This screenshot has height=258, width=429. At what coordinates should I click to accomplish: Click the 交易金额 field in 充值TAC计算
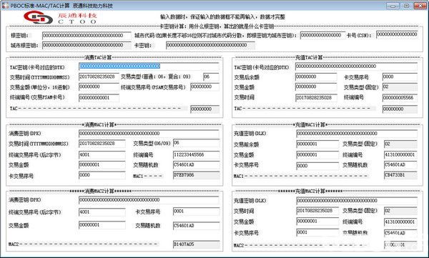[316, 87]
